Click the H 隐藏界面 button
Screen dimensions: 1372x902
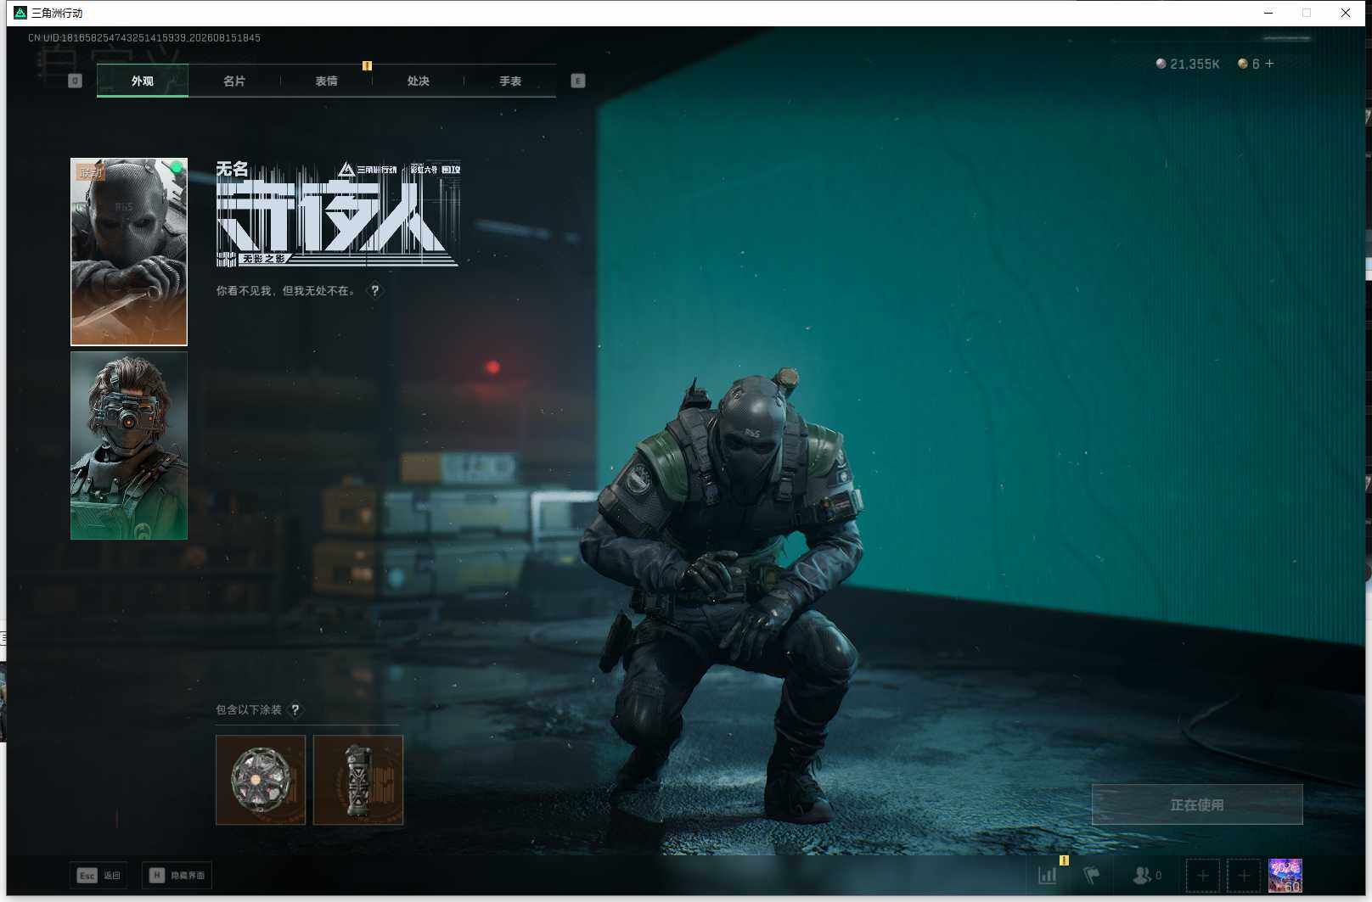coord(177,875)
